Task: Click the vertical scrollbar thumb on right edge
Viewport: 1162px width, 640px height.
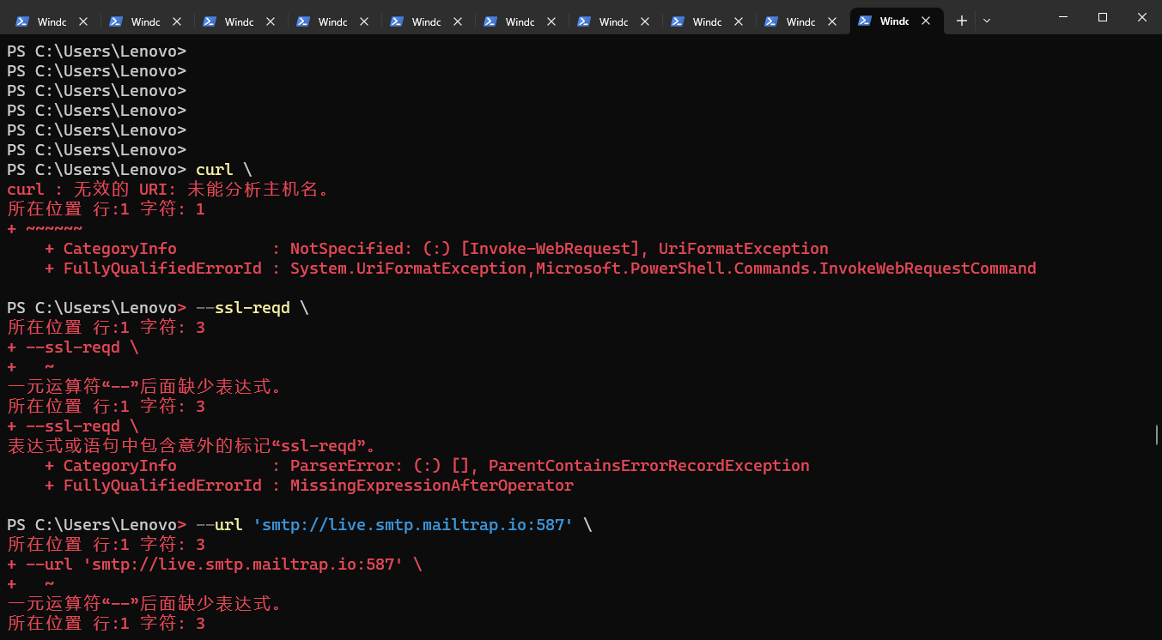Action: point(1157,434)
